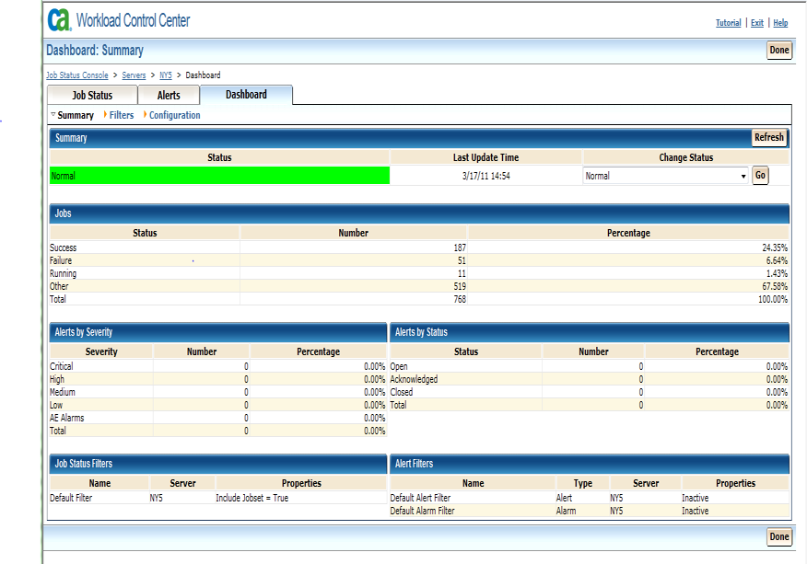Image resolution: width=807 pixels, height=564 pixels.
Task: Switch to the Alerts tab
Action: [x=169, y=95]
